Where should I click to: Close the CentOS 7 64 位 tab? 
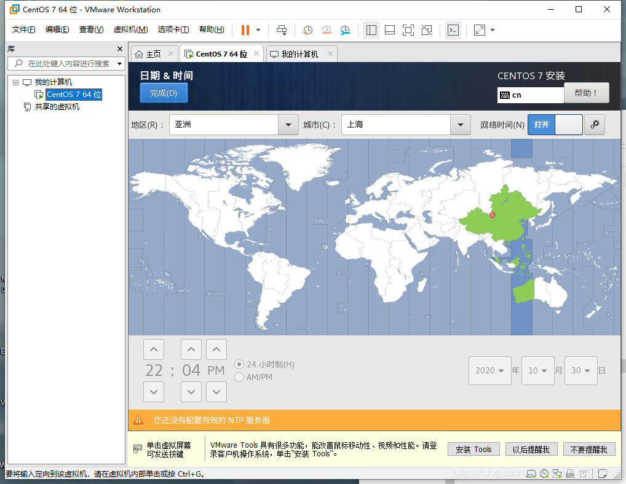256,53
